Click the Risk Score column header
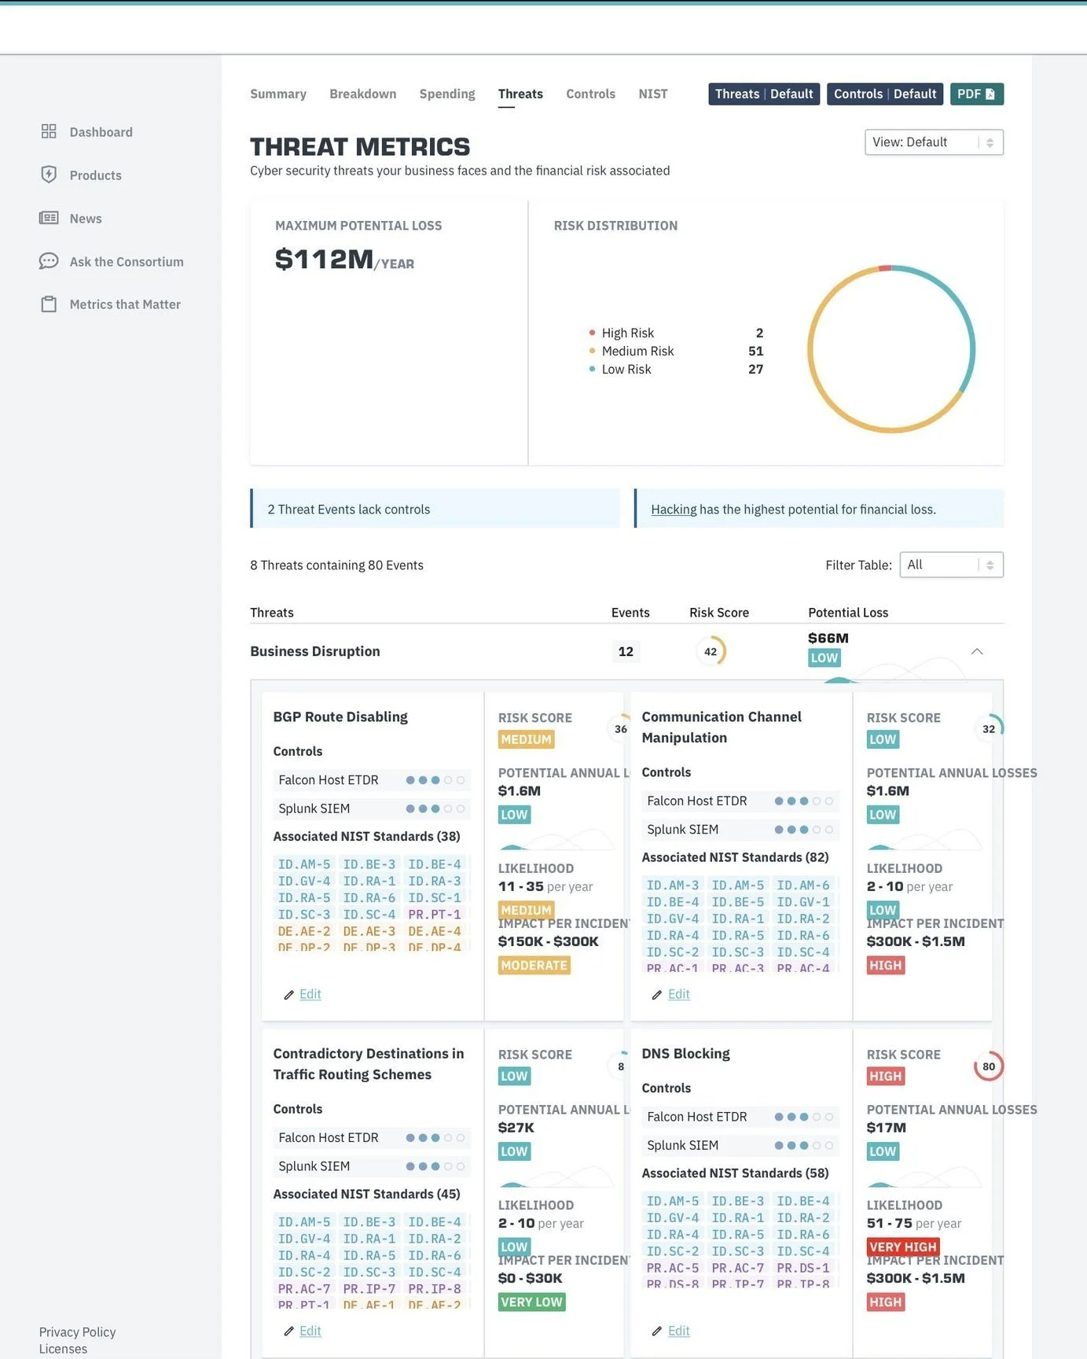This screenshot has width=1087, height=1359. 719,612
